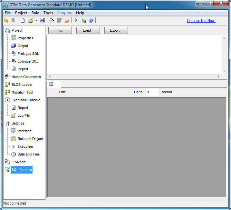231x210 pixels.
Task: Follow the Order on-line Now! link
Action: (x=201, y=21)
